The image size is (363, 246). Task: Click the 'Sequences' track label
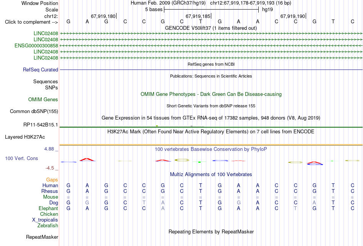45,81
